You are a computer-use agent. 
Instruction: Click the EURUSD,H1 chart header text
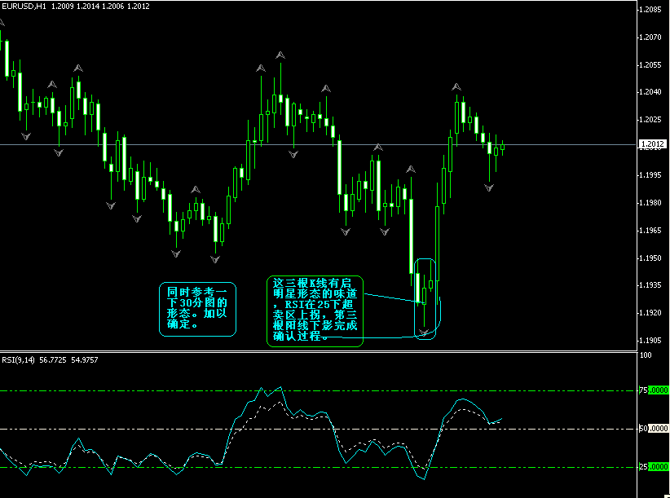pos(76,6)
